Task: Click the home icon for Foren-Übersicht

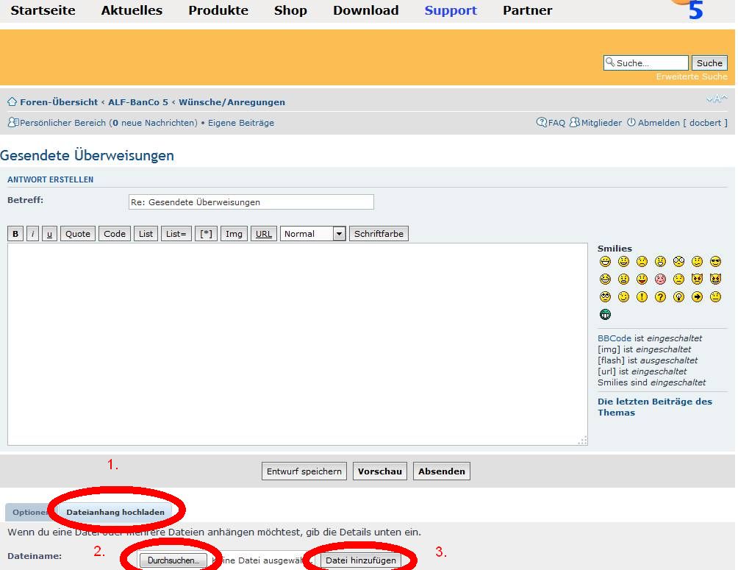Action: [x=12, y=101]
